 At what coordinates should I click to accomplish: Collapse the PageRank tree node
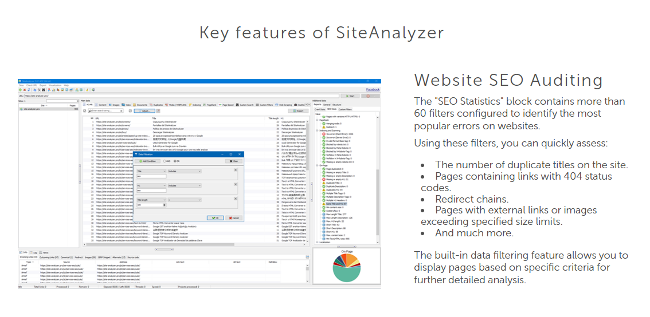(x=317, y=120)
